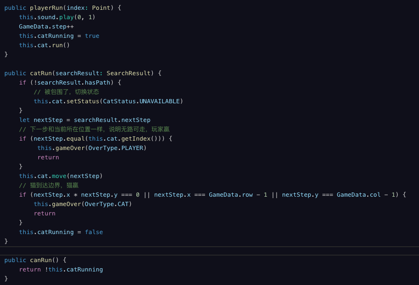Click the playerRun method name
Viewport: 419px width, 285px height.
46,8
